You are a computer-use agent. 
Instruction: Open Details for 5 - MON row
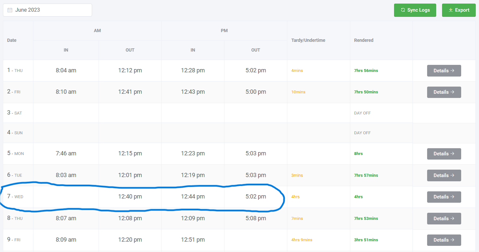(444, 154)
